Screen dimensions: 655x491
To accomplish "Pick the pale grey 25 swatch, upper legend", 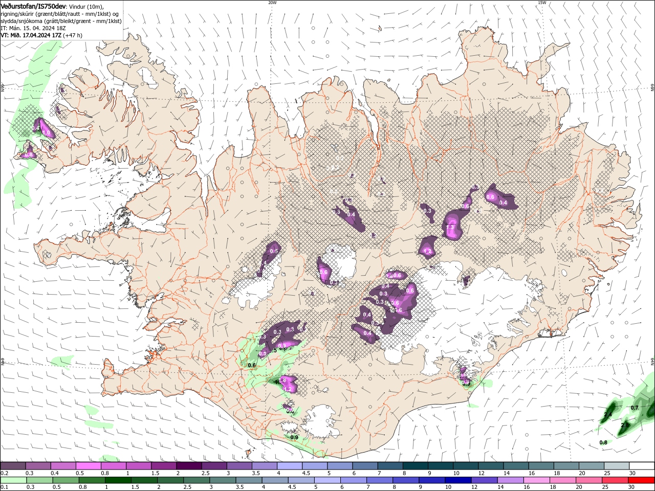I will [617, 466].
